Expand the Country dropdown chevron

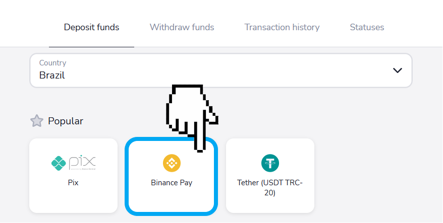click(x=398, y=70)
